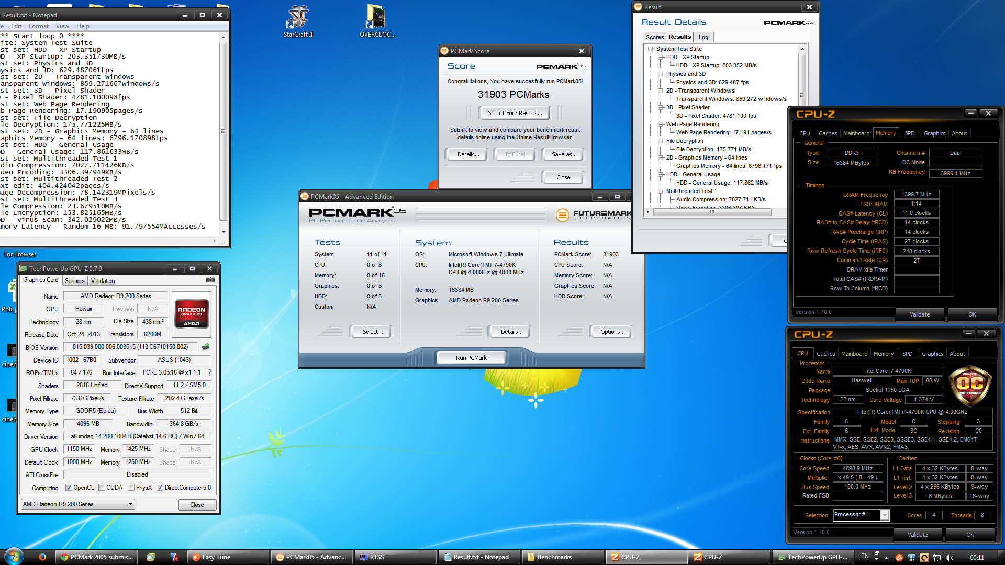Screen dimensions: 1005x565
Task: Click the EN language indicator
Action: tap(865, 557)
